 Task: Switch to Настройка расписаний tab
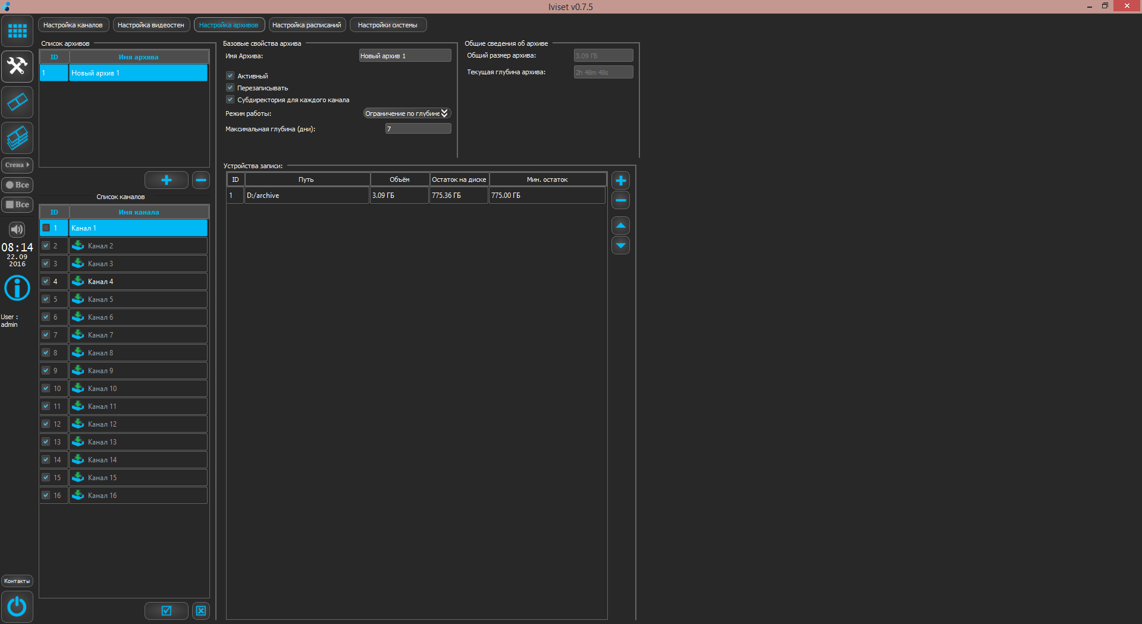307,25
